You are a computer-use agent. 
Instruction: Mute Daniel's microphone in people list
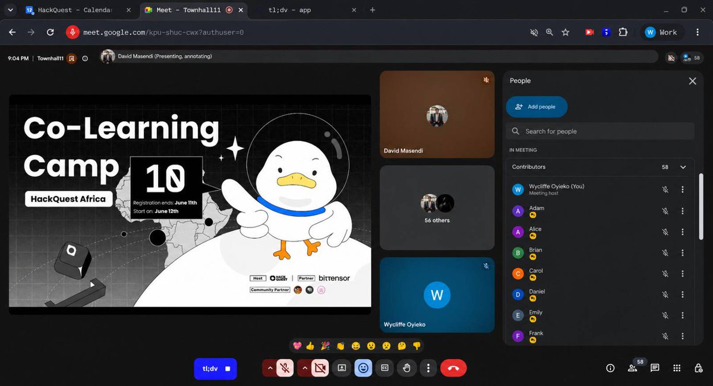665,294
